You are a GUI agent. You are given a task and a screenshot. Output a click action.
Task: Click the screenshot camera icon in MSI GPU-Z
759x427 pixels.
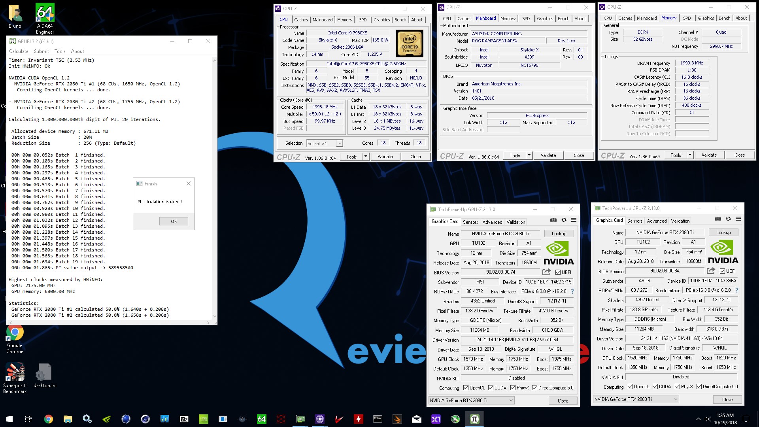point(553,220)
